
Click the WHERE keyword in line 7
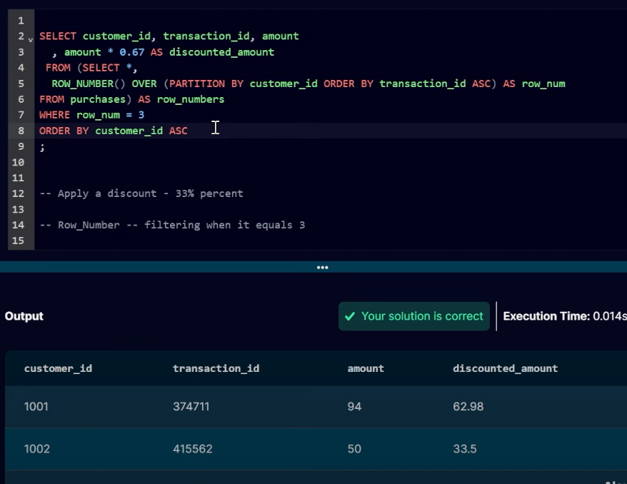(54, 115)
